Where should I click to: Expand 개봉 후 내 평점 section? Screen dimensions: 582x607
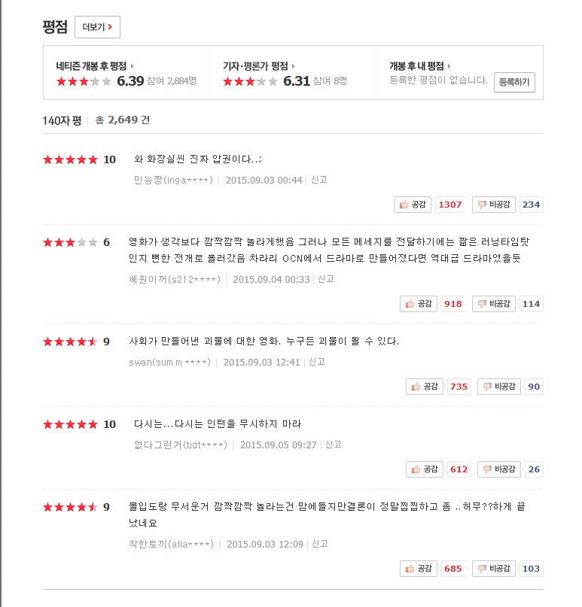[419, 65]
